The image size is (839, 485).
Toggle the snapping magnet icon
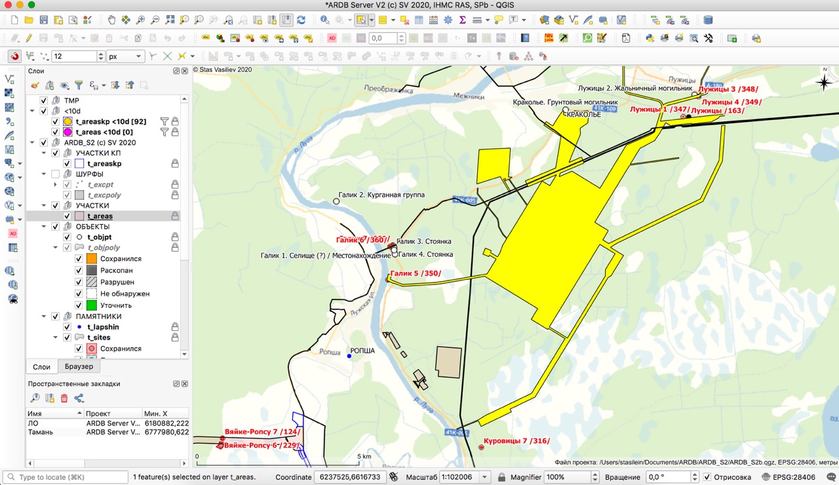point(14,56)
